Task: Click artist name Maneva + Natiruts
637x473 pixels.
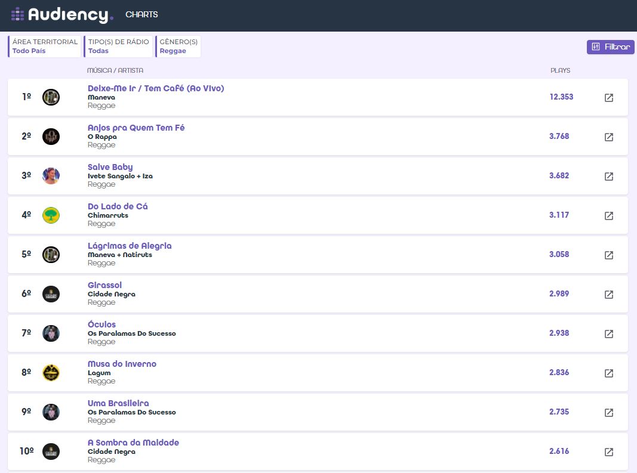Action: coord(120,255)
